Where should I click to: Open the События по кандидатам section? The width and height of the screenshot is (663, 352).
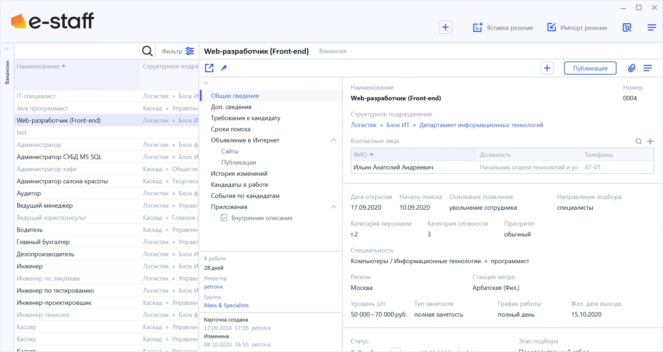click(245, 196)
